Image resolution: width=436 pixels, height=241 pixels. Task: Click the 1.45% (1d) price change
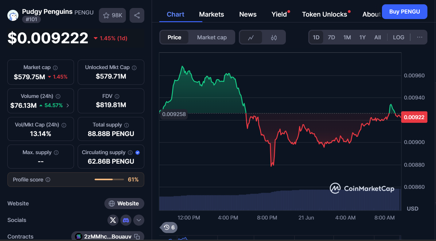(111, 38)
